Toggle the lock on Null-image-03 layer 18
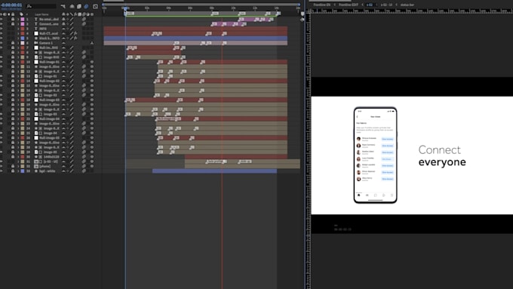Screen dimensions: 513x289 click(13, 100)
